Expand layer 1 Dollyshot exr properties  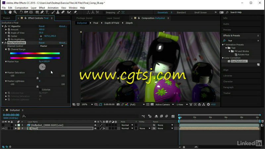click(x=16, y=125)
